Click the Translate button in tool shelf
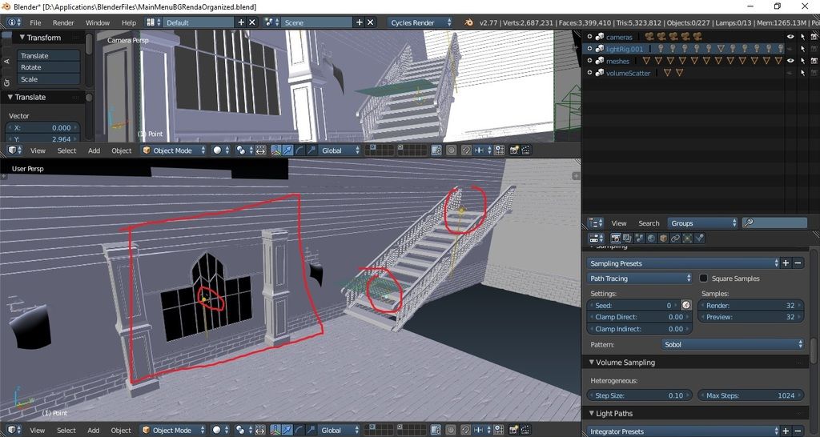Screen dimensions: 820x437 pos(49,55)
